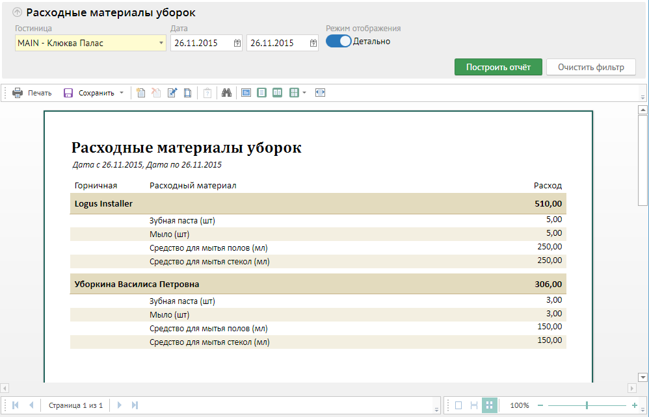Click the edit page pencil icon
This screenshot has height=417, width=649.
coord(172,93)
